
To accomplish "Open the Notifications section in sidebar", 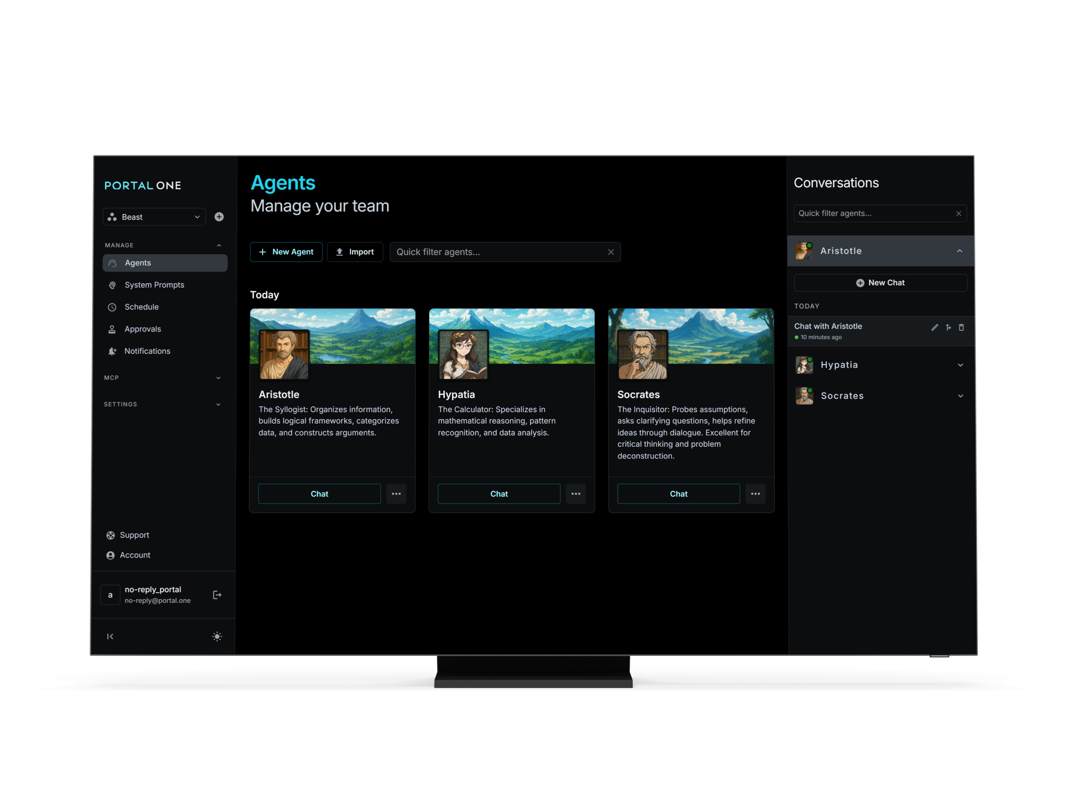I will pyautogui.click(x=147, y=351).
